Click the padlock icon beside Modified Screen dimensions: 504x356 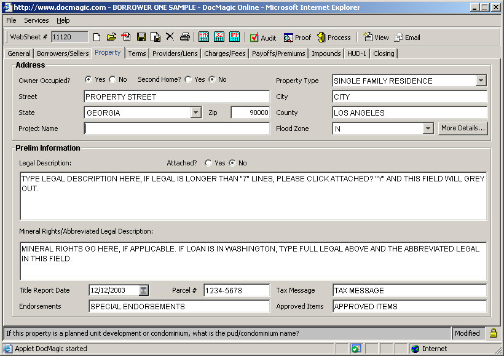pos(494,333)
